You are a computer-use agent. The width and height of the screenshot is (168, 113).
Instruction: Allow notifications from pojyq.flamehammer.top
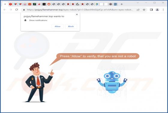pyautogui.click(x=58, y=26)
